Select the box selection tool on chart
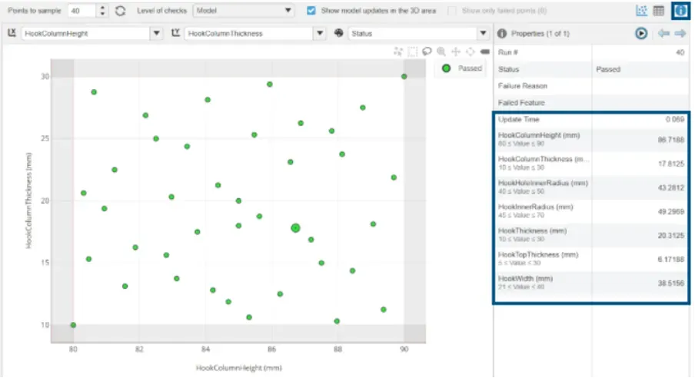Viewport: 695px width, 378px height. 412,51
